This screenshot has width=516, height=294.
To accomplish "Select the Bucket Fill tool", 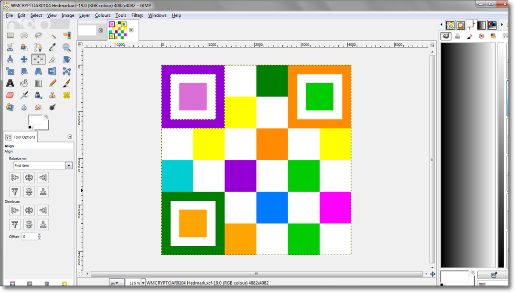I will tap(24, 83).
